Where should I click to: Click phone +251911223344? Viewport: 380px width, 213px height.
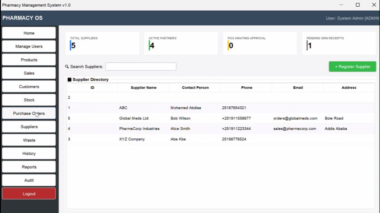tap(236, 129)
